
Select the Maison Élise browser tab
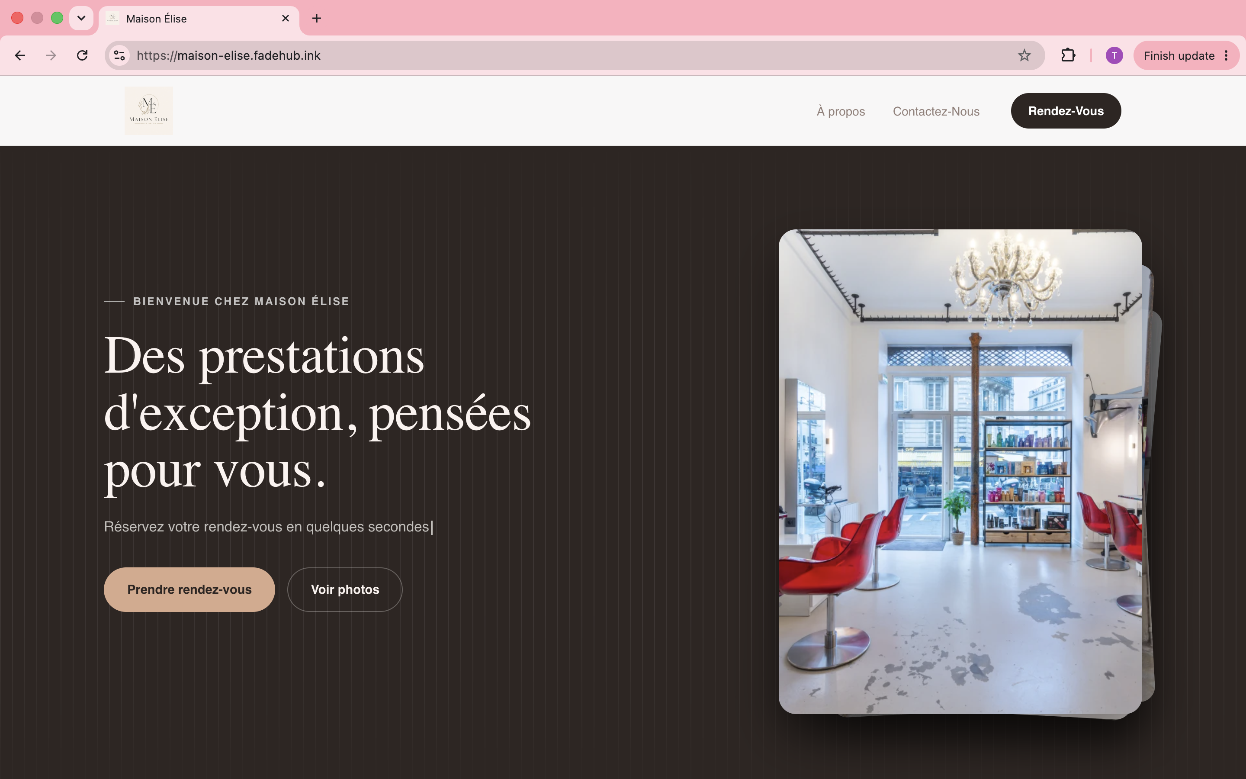click(199, 19)
